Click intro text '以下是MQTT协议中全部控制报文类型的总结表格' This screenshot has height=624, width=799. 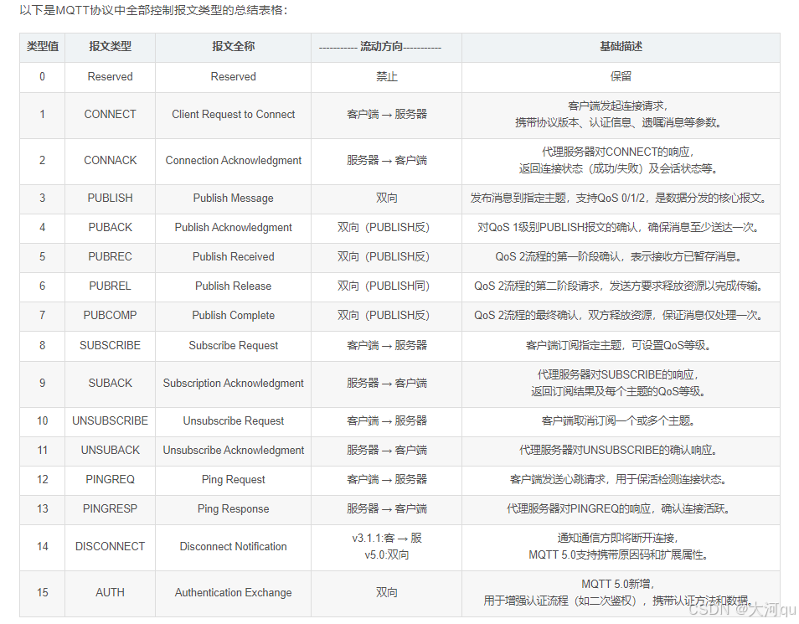tap(151, 10)
